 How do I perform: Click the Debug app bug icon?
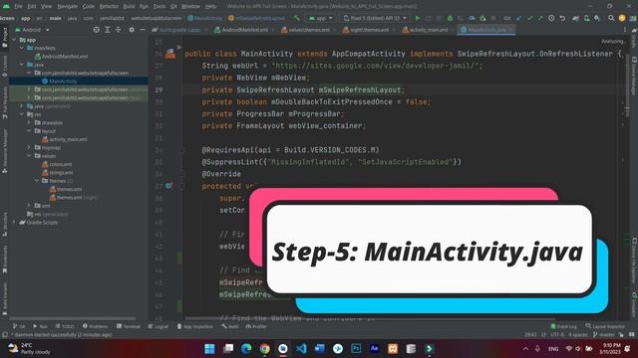(x=450, y=18)
